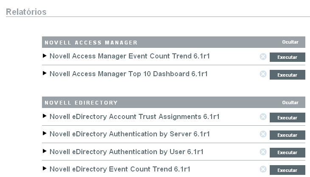310x177 pixels.
Task: Execute the Top 10 Dashboard report
Action: click(x=287, y=75)
